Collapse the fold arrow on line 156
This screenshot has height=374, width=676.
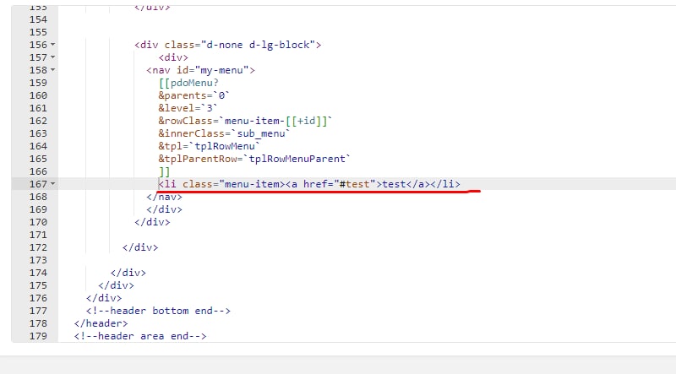point(53,45)
